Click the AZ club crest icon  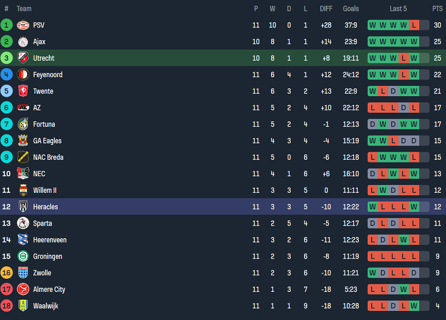point(23,108)
